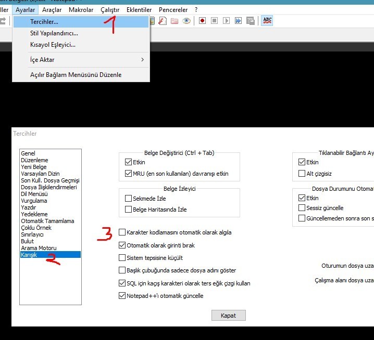
Task: Uncheck Etkin under Belge Değiştirici
Action: point(128,162)
